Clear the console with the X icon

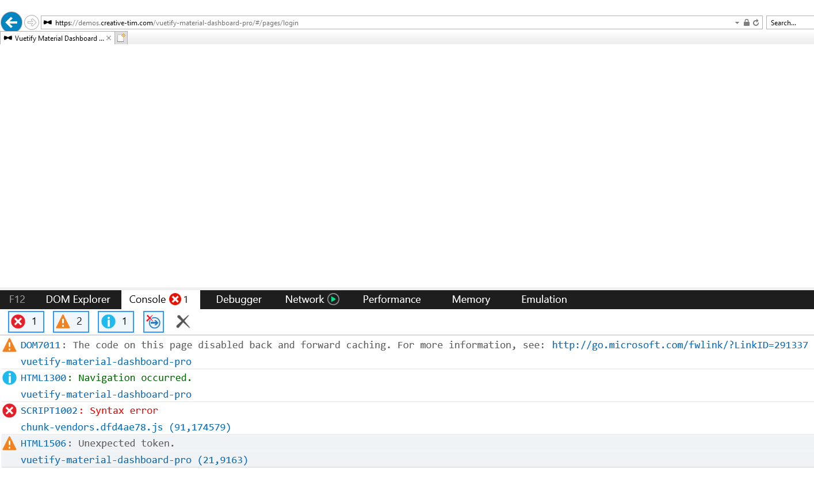coord(182,321)
